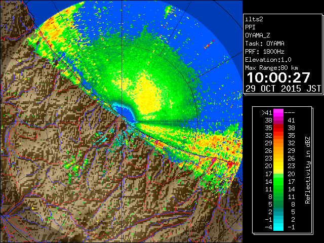The image size is (324, 243).
Task: Click the 'PRF: 1800Hz' line
Action: click(x=265, y=52)
